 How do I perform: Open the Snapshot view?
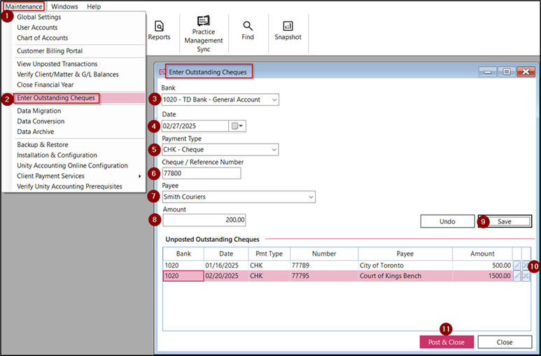coord(288,30)
